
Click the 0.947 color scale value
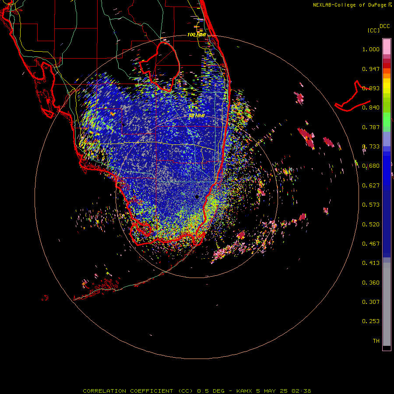tap(371, 69)
